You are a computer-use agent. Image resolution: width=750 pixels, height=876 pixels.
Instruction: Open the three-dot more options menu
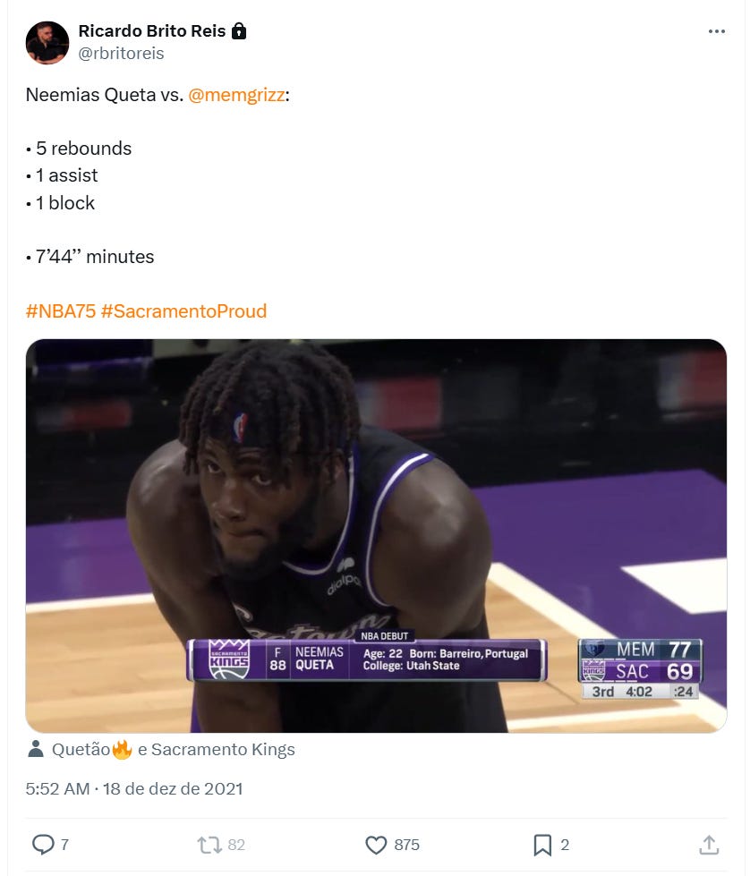click(716, 31)
